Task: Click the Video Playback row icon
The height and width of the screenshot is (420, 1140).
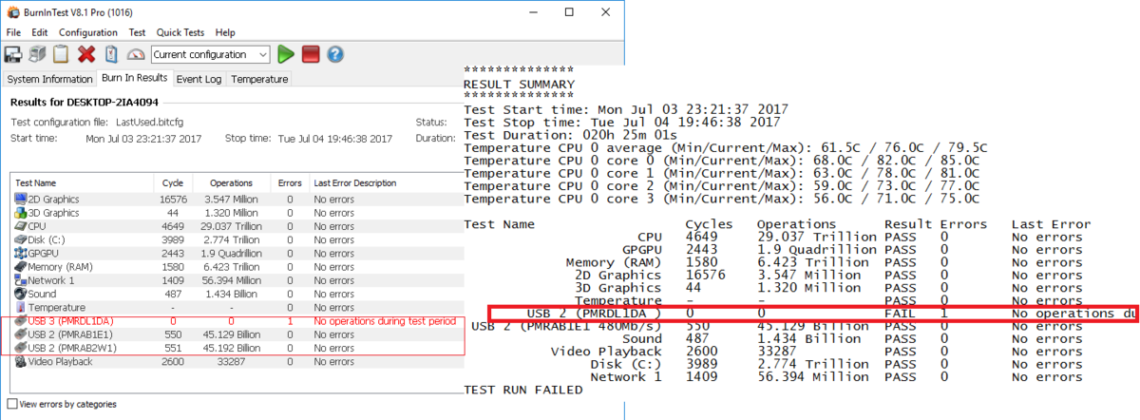Action: [x=20, y=362]
